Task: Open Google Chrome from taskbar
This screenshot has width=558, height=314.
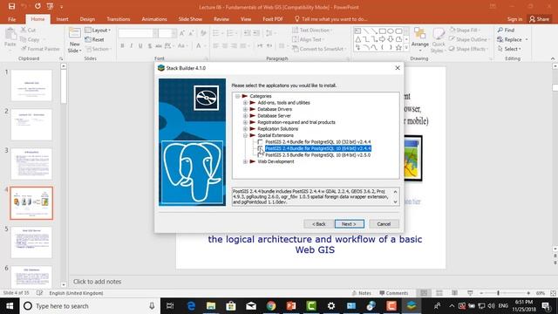Action: [271, 306]
